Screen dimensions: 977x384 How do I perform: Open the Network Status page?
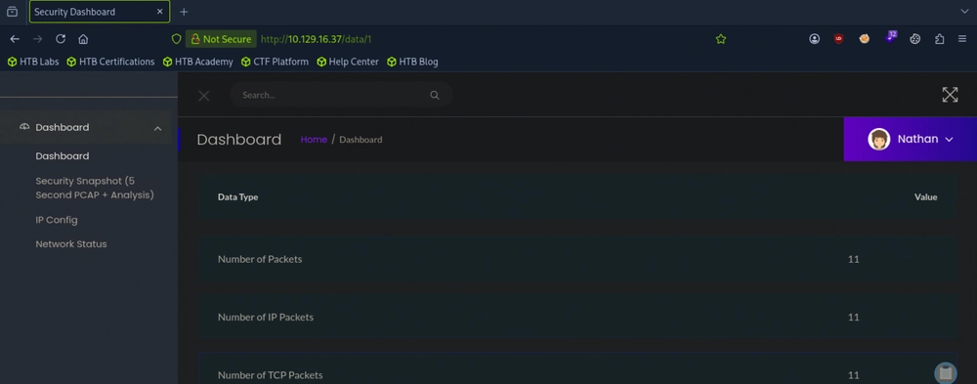(x=71, y=244)
